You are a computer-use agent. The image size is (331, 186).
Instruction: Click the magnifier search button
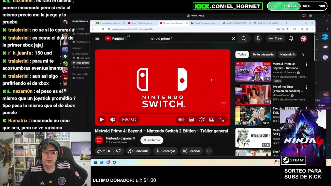pyautogui.click(x=244, y=38)
